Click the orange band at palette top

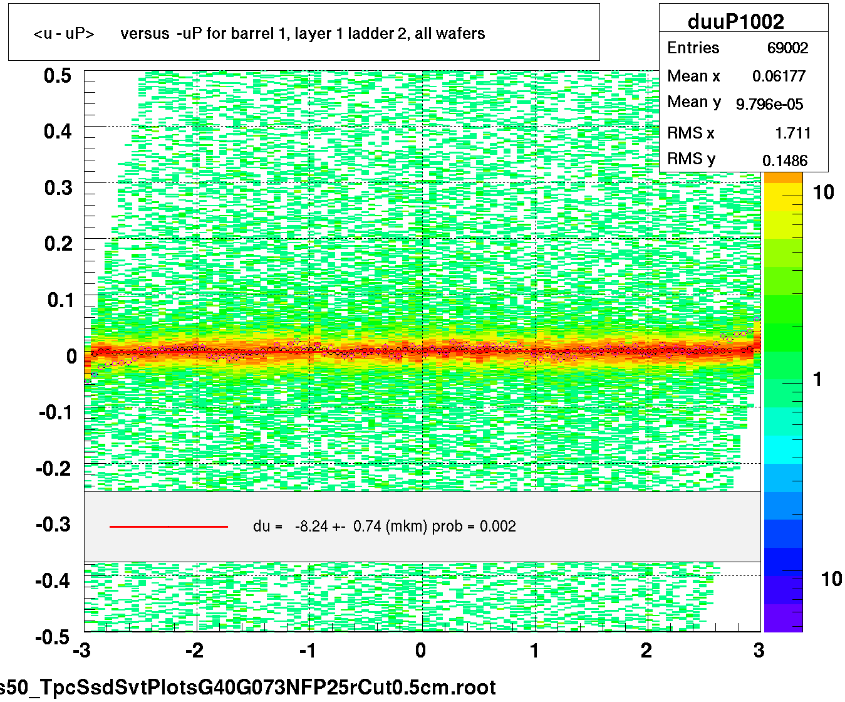782,177
